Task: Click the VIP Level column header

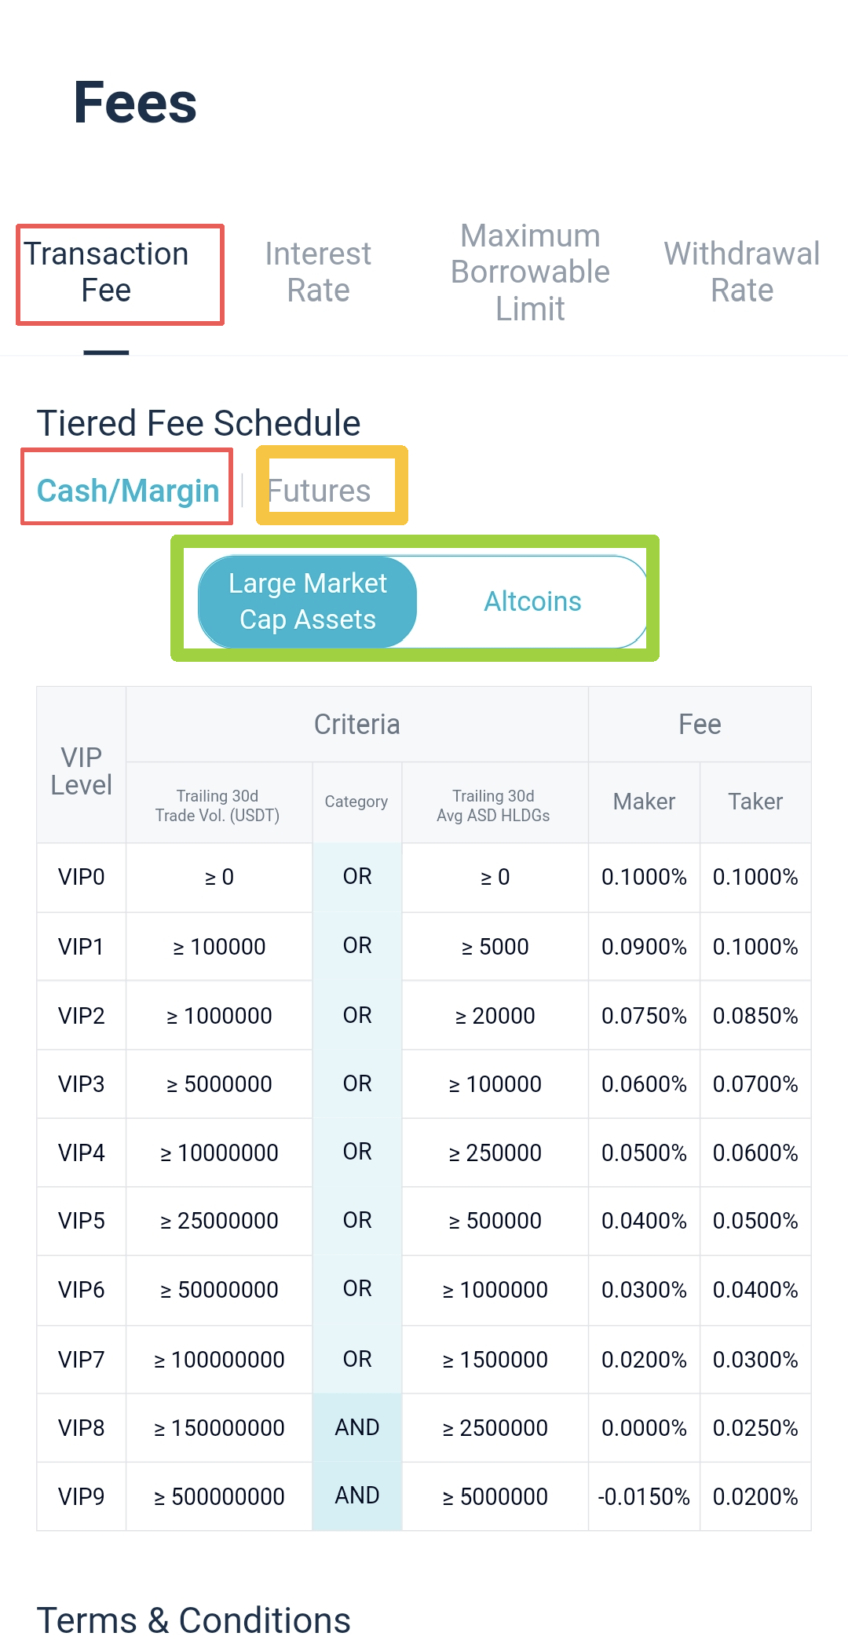Action: click(x=81, y=771)
